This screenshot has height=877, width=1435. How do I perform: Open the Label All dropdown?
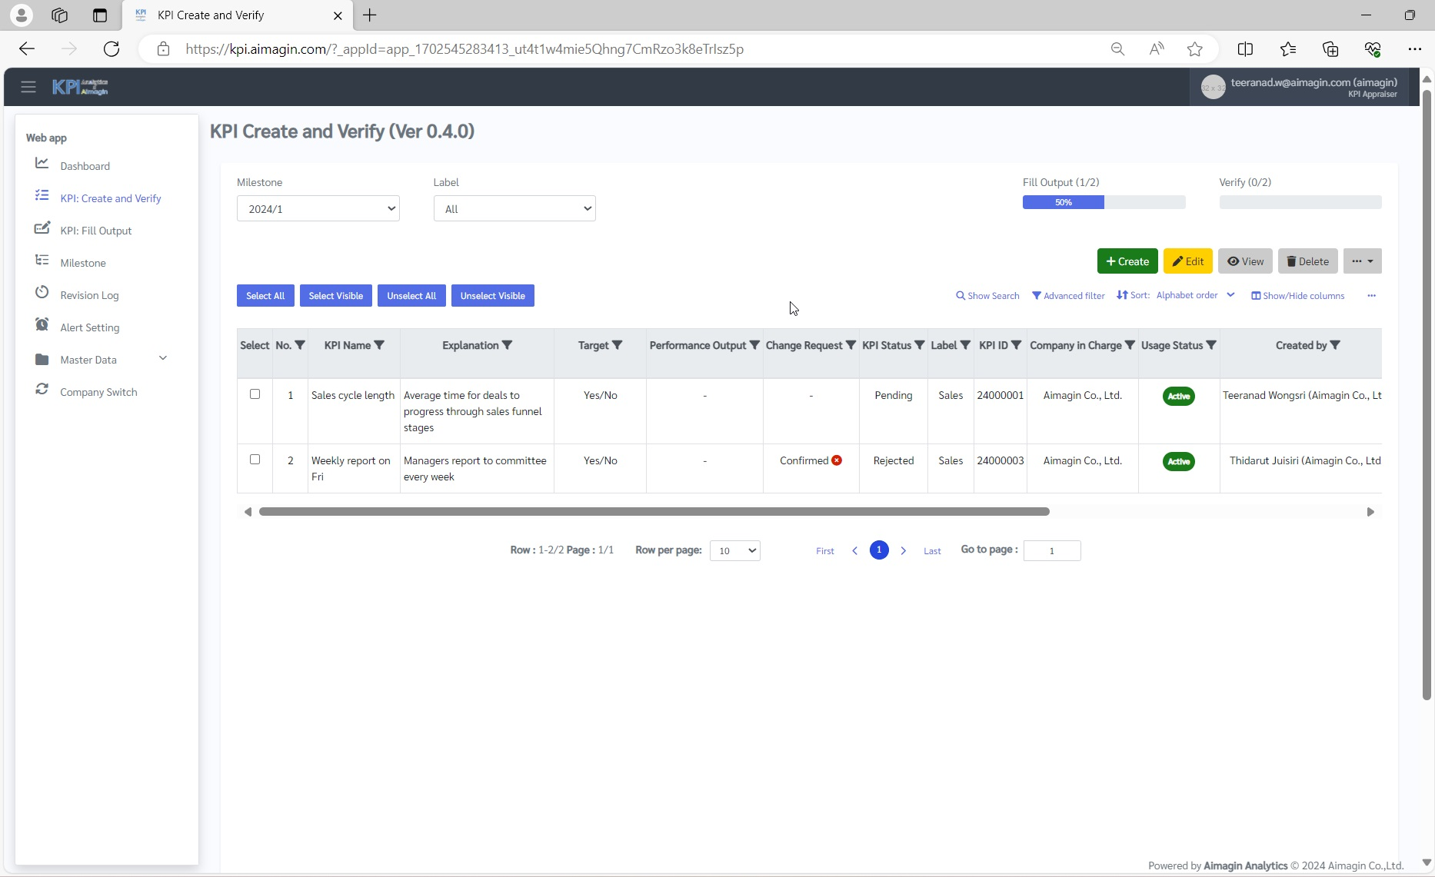tap(514, 209)
